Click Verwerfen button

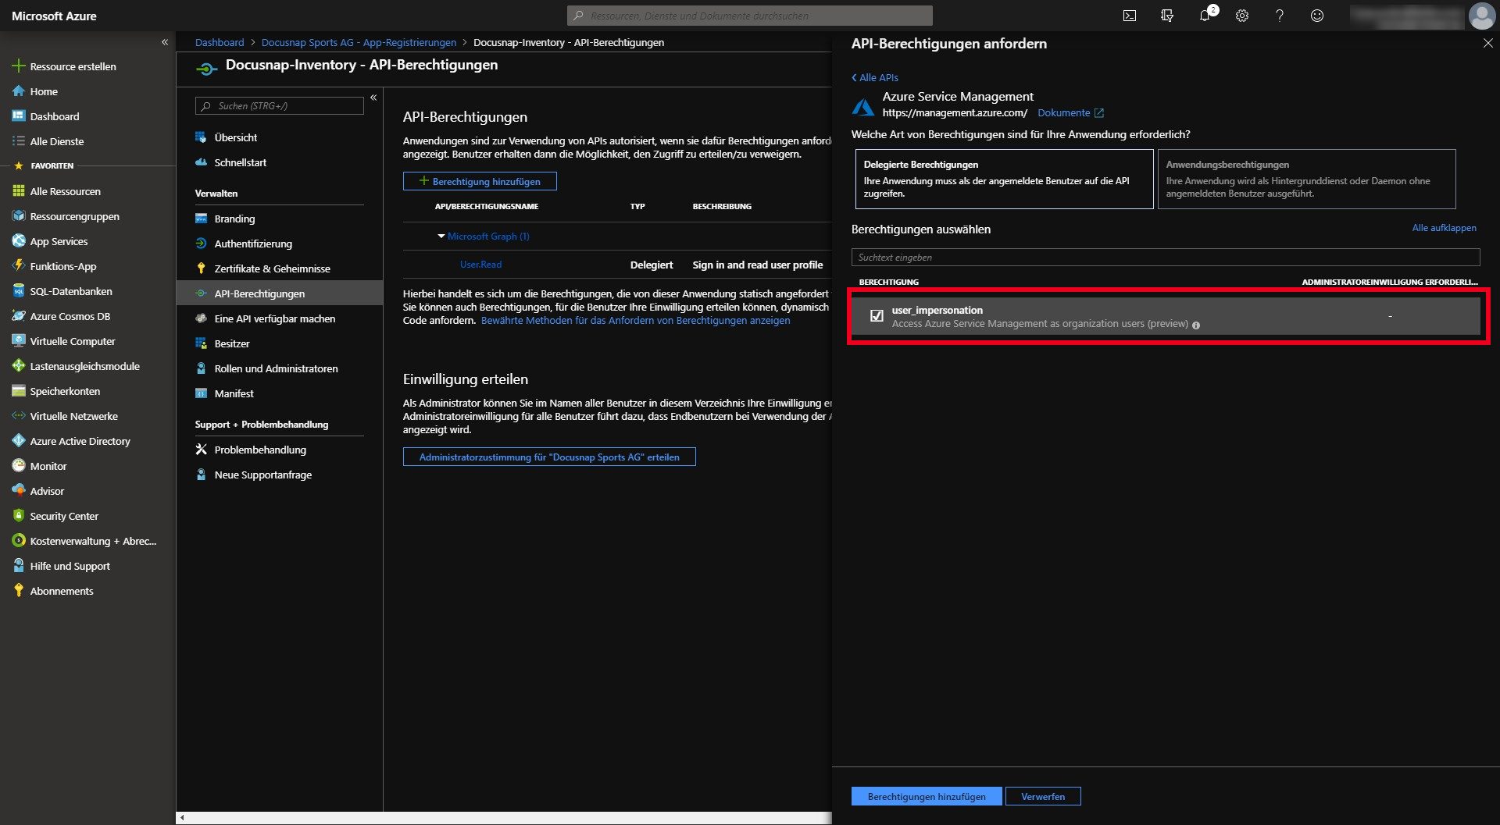[1043, 796]
